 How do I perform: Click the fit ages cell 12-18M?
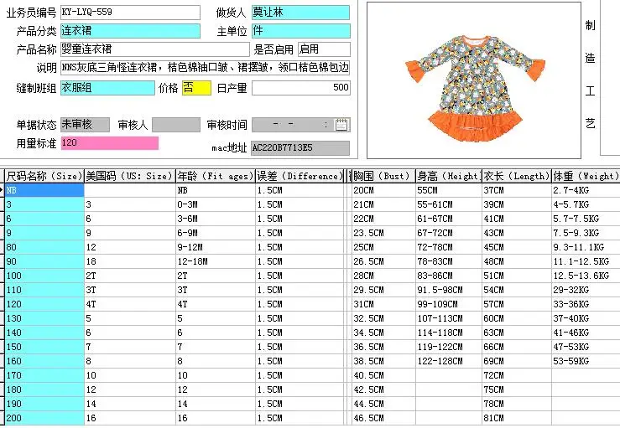coord(216,261)
